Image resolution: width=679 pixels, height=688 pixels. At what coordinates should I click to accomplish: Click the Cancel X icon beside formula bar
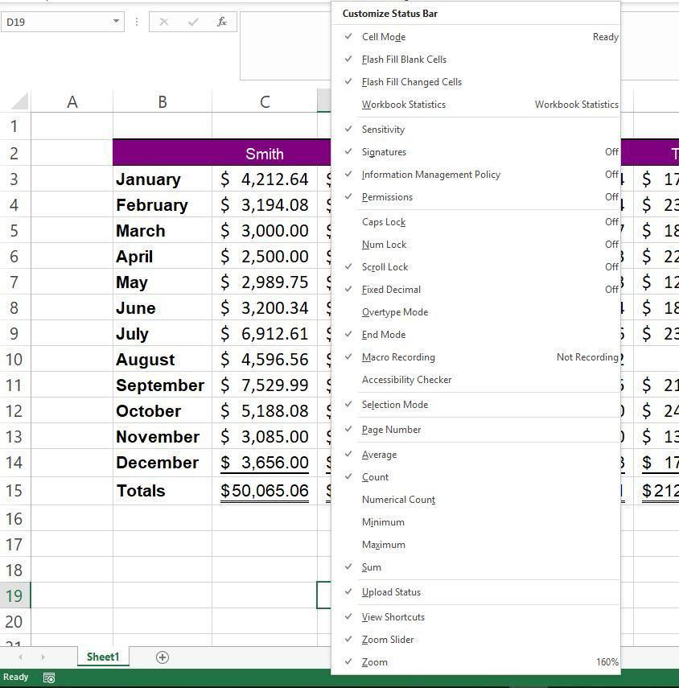pos(164,22)
